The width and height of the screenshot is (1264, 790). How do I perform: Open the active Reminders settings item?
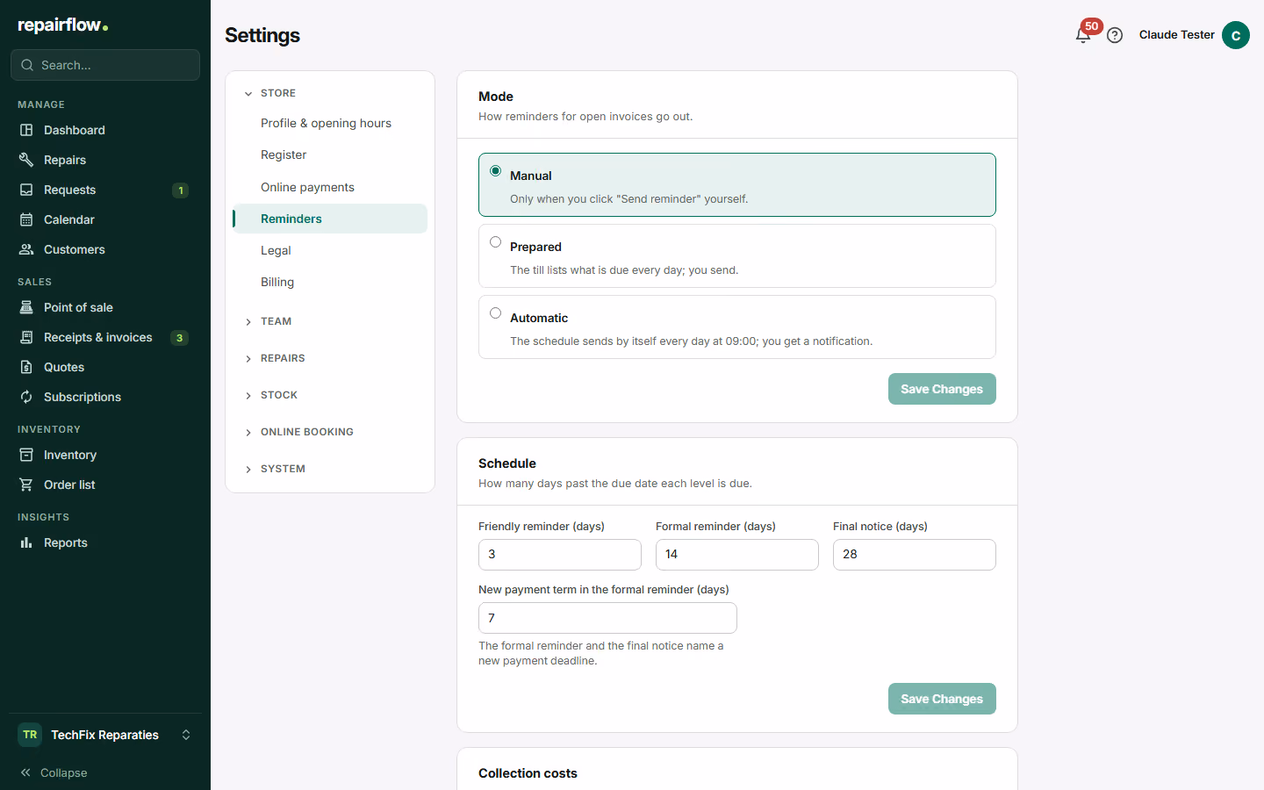click(x=330, y=219)
